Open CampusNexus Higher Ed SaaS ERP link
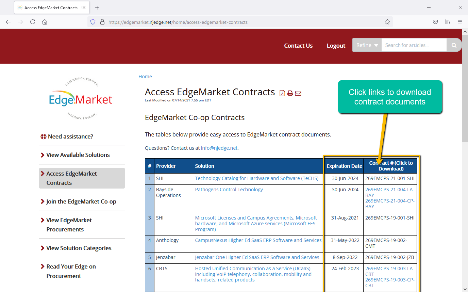This screenshot has width=468, height=292. point(258,240)
